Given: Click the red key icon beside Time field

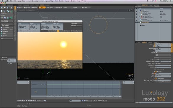Looking at the screenshot, I should (155, 73).
